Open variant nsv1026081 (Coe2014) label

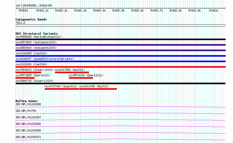[x=31, y=64]
